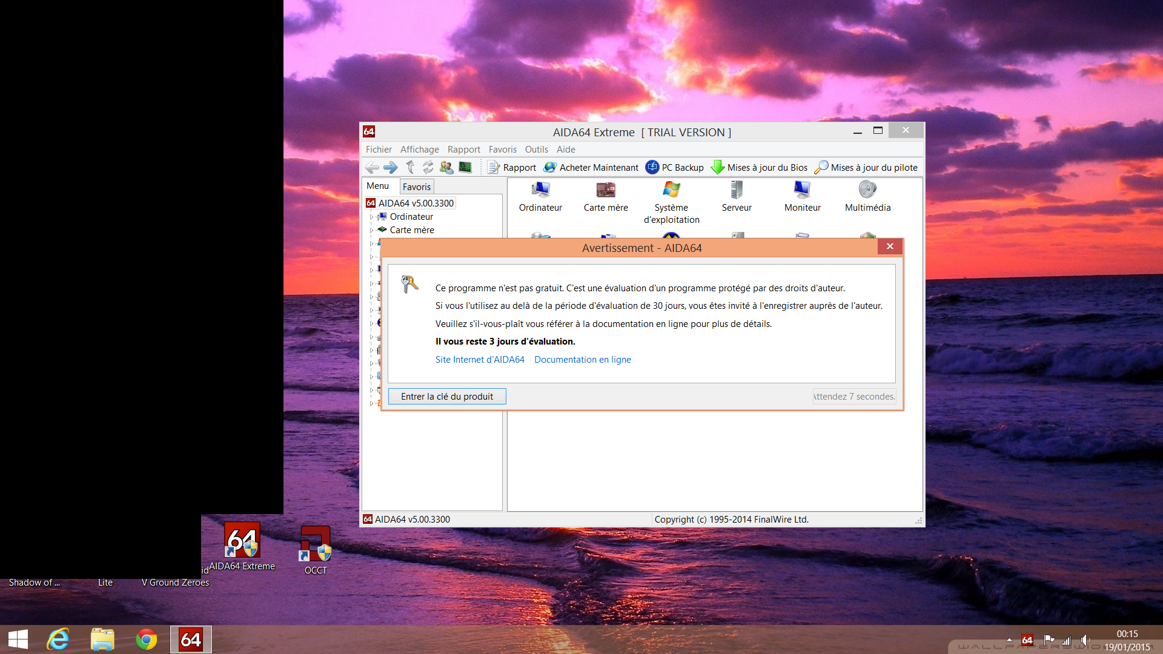Viewport: 1163px width, 654px height.
Task: Close the Avertissement - AIDA64 dialog
Action: tap(890, 246)
